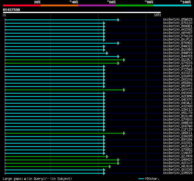The height and width of the screenshot is (181, 194).
Task: Click the query end position 165 label
Action: (x=157, y=15)
